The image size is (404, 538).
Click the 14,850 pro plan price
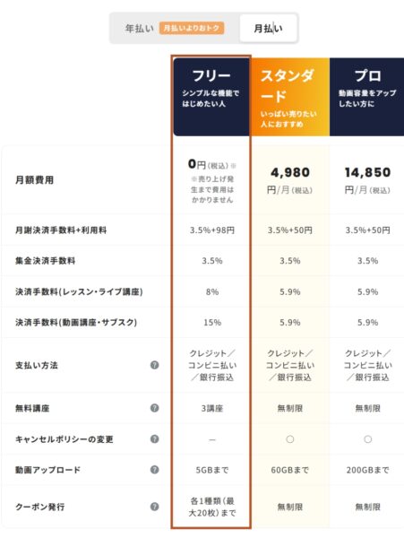[x=367, y=172]
